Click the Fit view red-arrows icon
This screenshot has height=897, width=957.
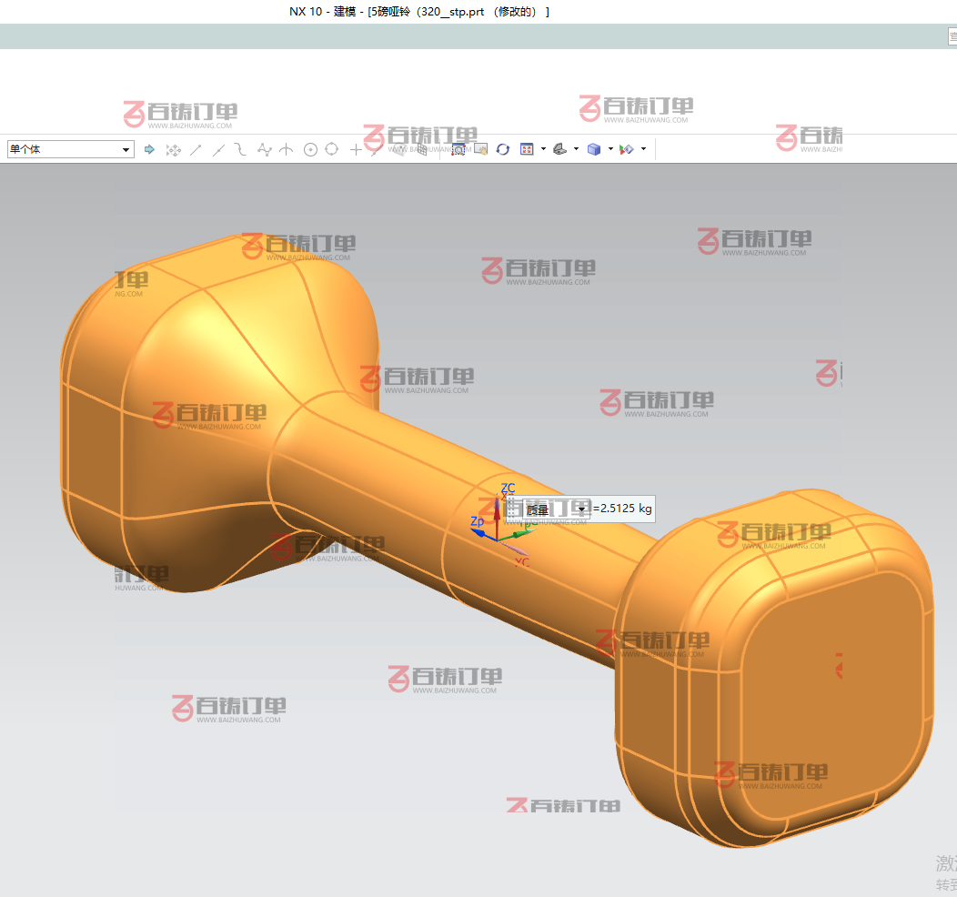click(527, 149)
